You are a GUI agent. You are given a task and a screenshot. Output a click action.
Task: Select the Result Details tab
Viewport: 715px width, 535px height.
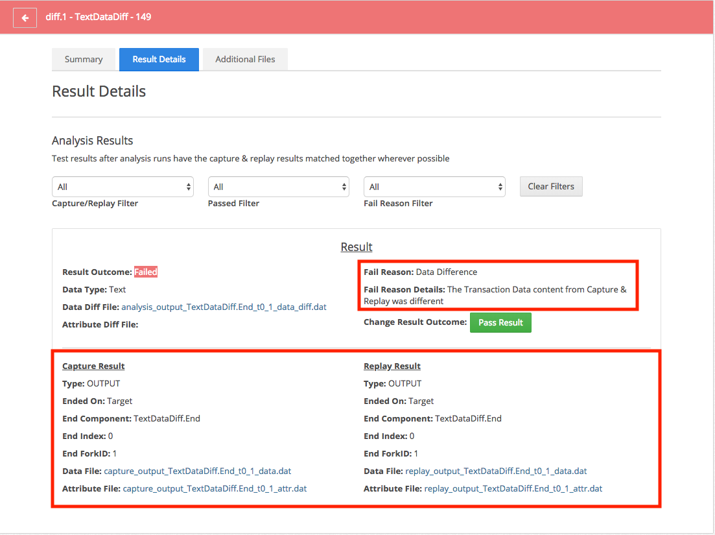(x=159, y=59)
